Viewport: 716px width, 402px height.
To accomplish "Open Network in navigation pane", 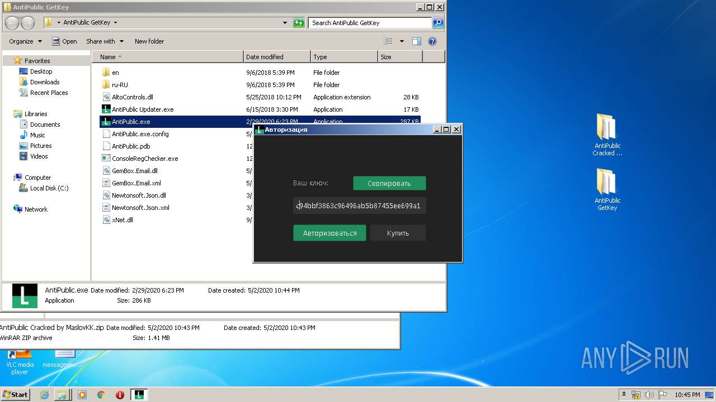I will pos(36,209).
